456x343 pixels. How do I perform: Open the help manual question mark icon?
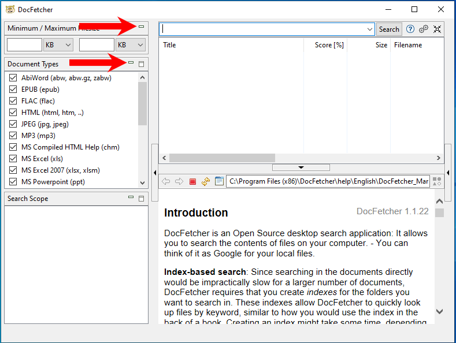(x=410, y=29)
